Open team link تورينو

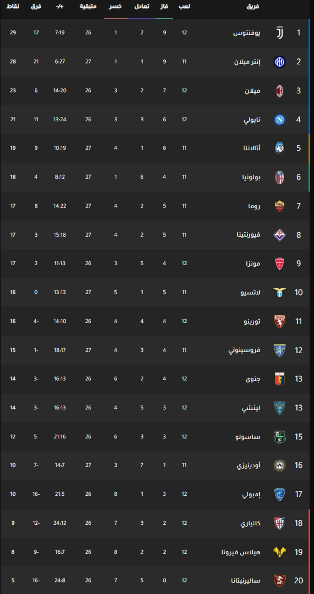(x=252, y=321)
